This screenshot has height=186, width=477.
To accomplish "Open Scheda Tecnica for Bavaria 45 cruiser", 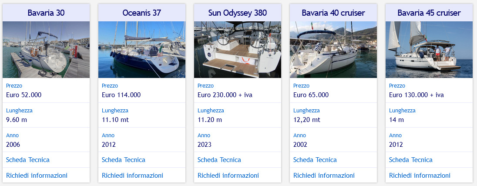I will tap(411, 160).
